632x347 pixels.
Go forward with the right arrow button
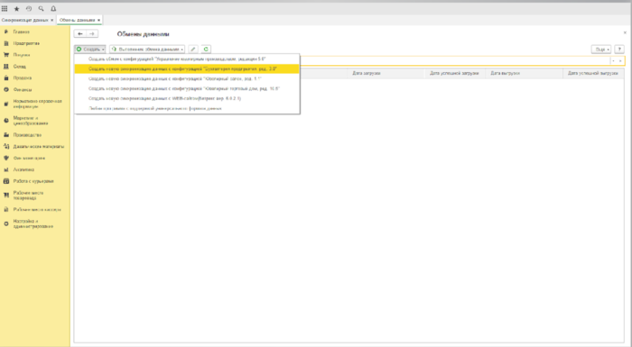tap(92, 34)
